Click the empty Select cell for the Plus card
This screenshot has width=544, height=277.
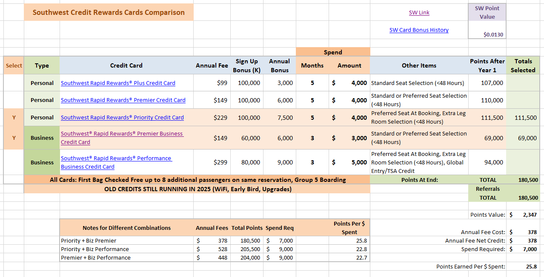point(14,83)
